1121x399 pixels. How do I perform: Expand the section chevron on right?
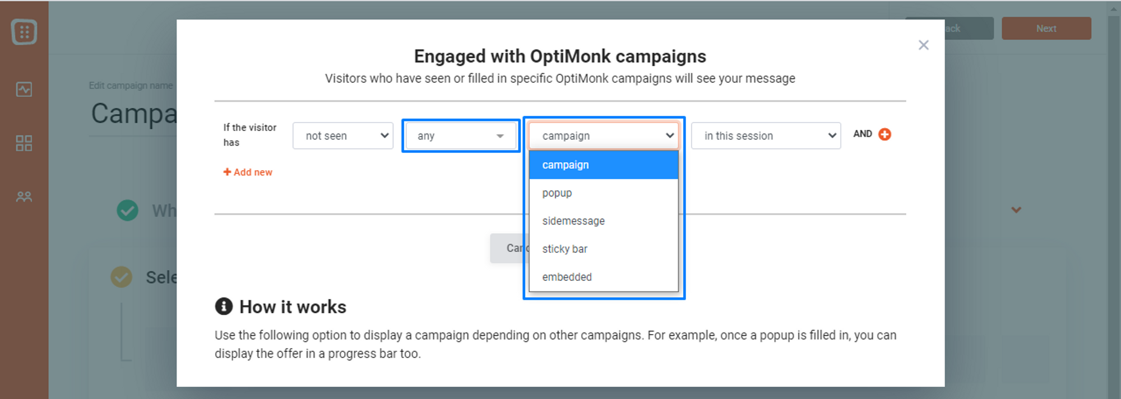click(1016, 210)
